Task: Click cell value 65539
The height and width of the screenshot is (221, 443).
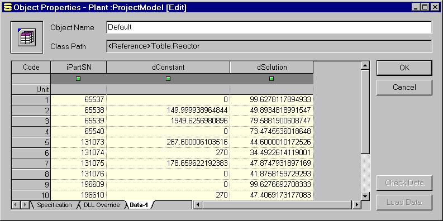Action: pyautogui.click(x=79, y=121)
